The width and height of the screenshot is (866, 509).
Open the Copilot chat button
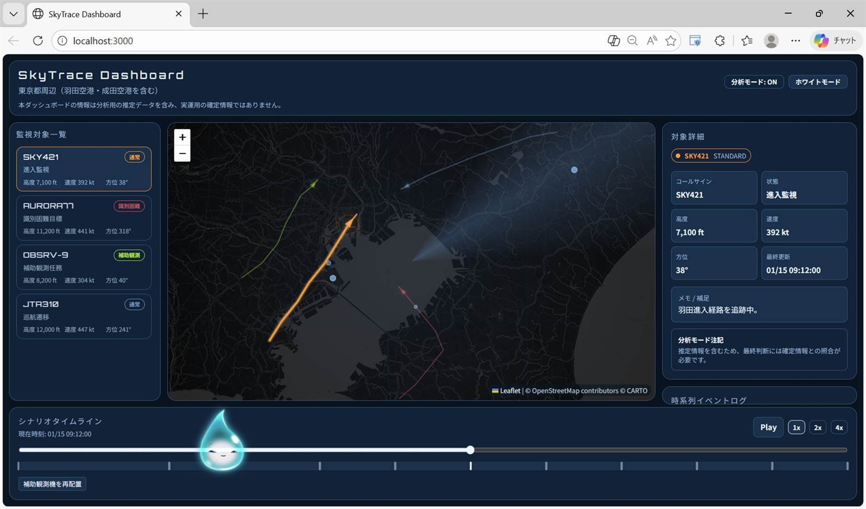835,40
